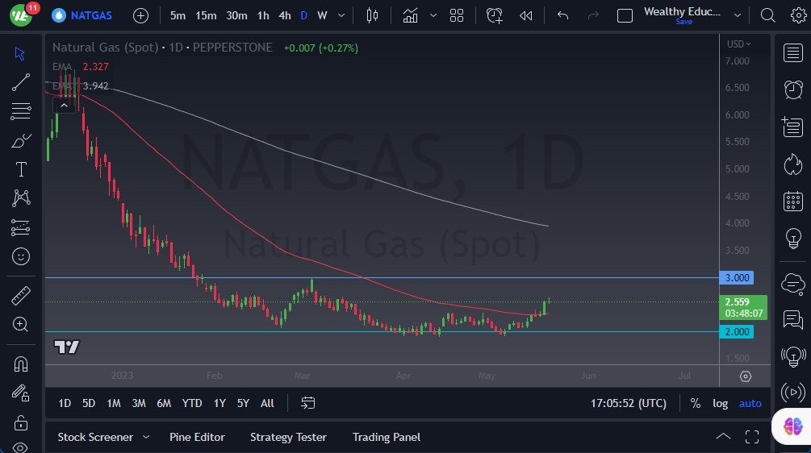This screenshot has width=811, height=453.
Task: Expand the indicator favorites dropdown arrow
Action: click(433, 15)
